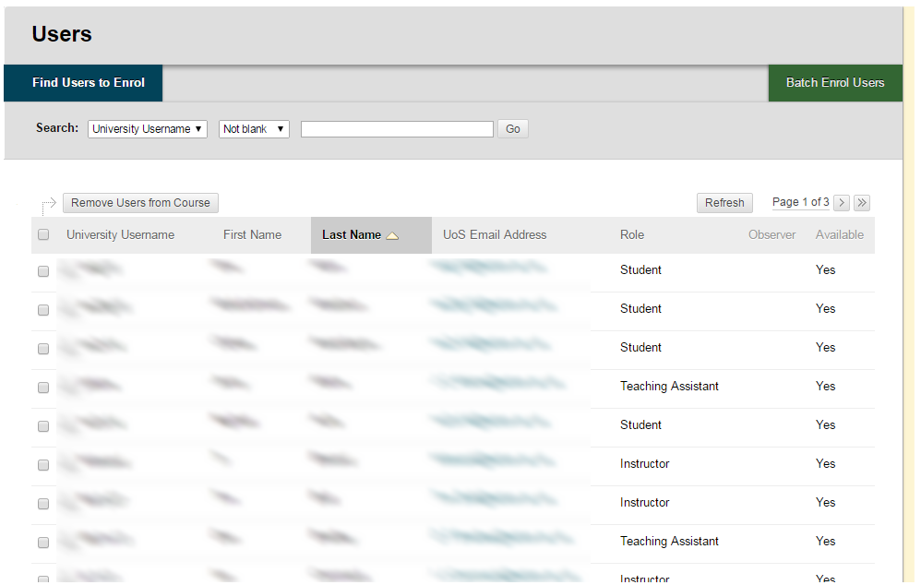Viewport: 921px width, 585px height.
Task: Expand the Not blank condition dropdown
Action: click(x=254, y=129)
